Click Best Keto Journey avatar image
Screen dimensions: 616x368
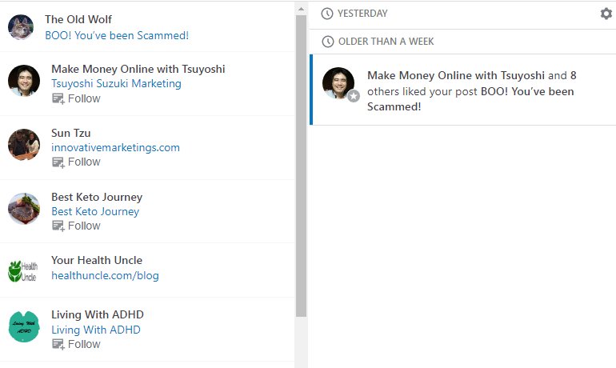click(x=24, y=209)
